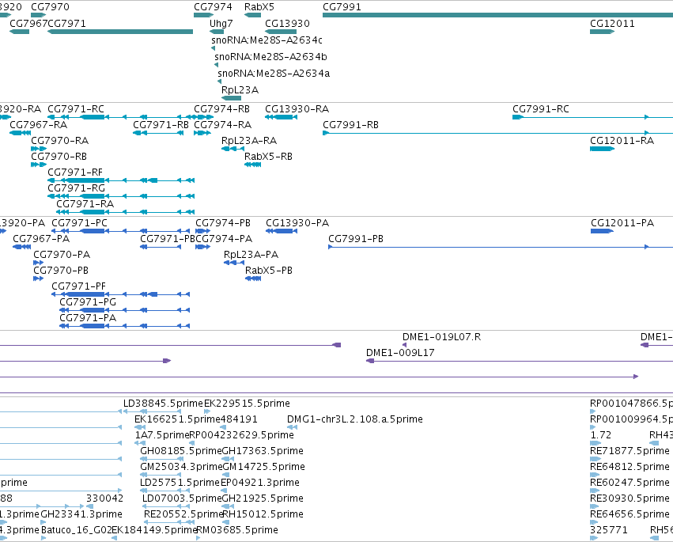Select the CG12011-RA transcript label

pos(622,141)
